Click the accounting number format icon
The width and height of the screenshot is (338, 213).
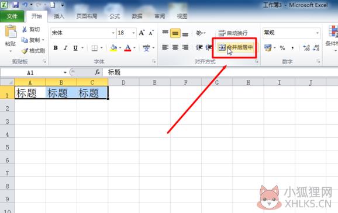(x=268, y=47)
